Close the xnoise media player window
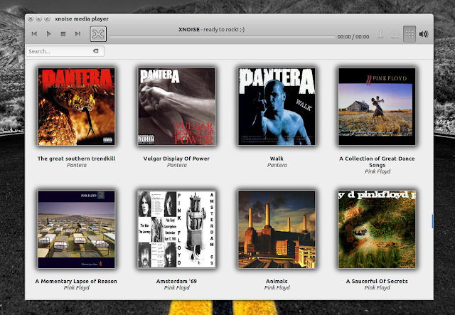This screenshot has height=315, width=455. 31,18
